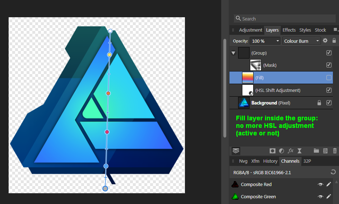339x204 pixels.
Task: Create a new group with folder icon
Action: tap(316, 151)
